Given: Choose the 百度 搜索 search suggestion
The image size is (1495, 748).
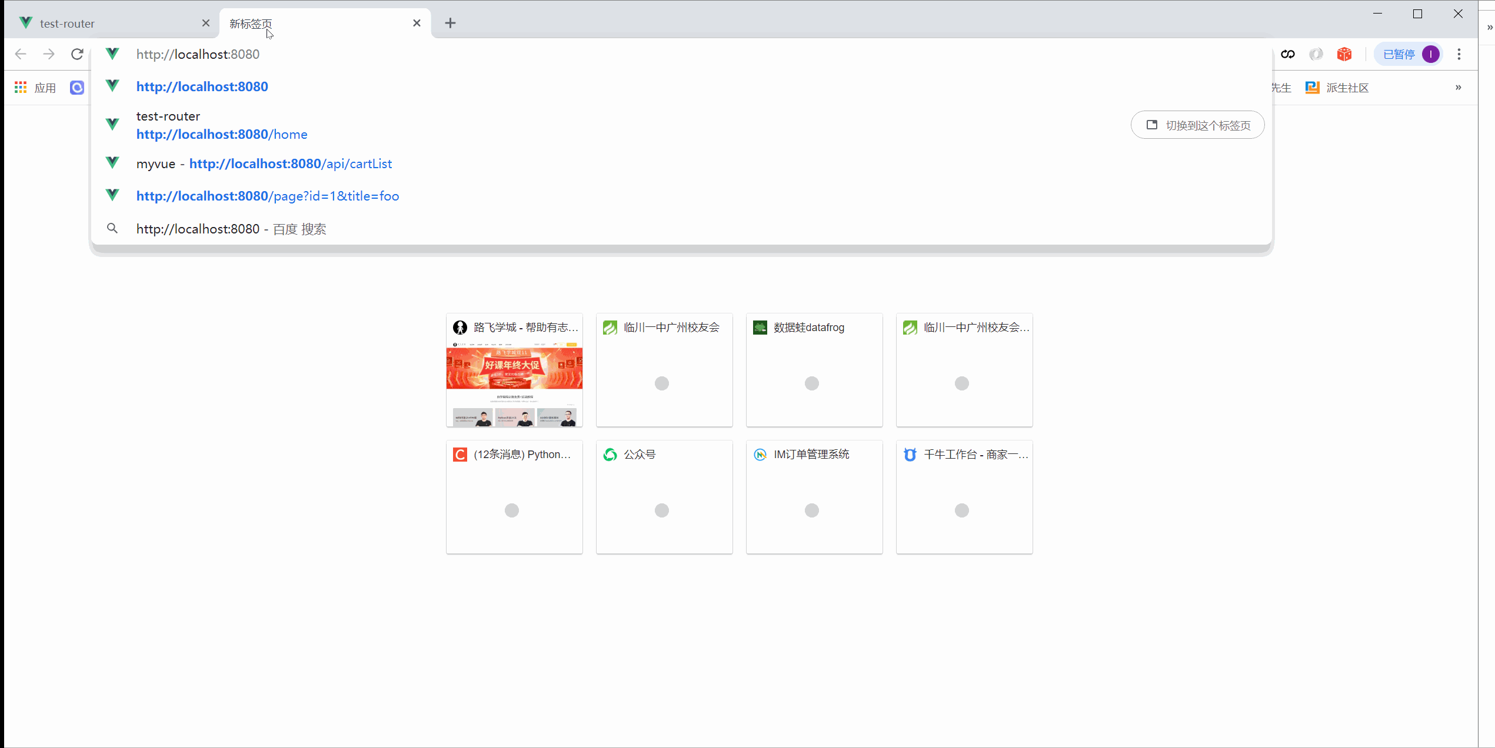Looking at the screenshot, I should coord(231,229).
